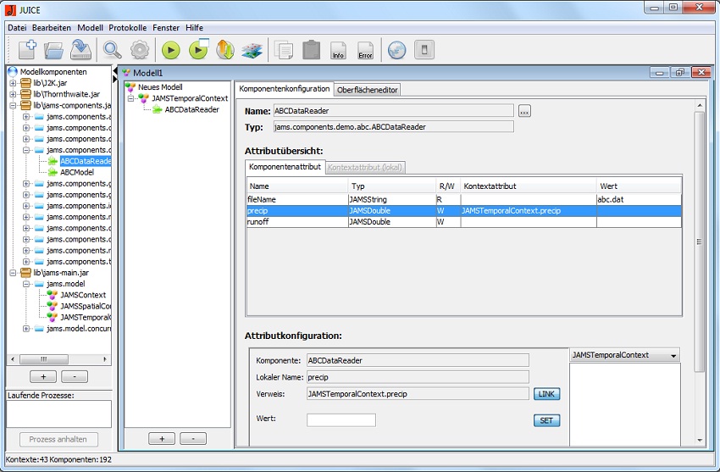Save the model with the drive icon

(80, 50)
